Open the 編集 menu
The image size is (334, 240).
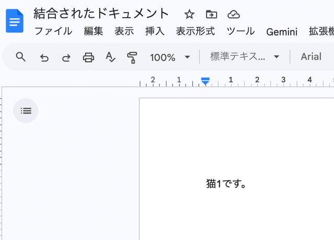coord(93,31)
